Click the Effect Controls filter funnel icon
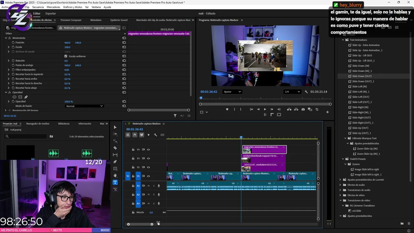Screen dimensions: 414x233 [x=175, y=116]
